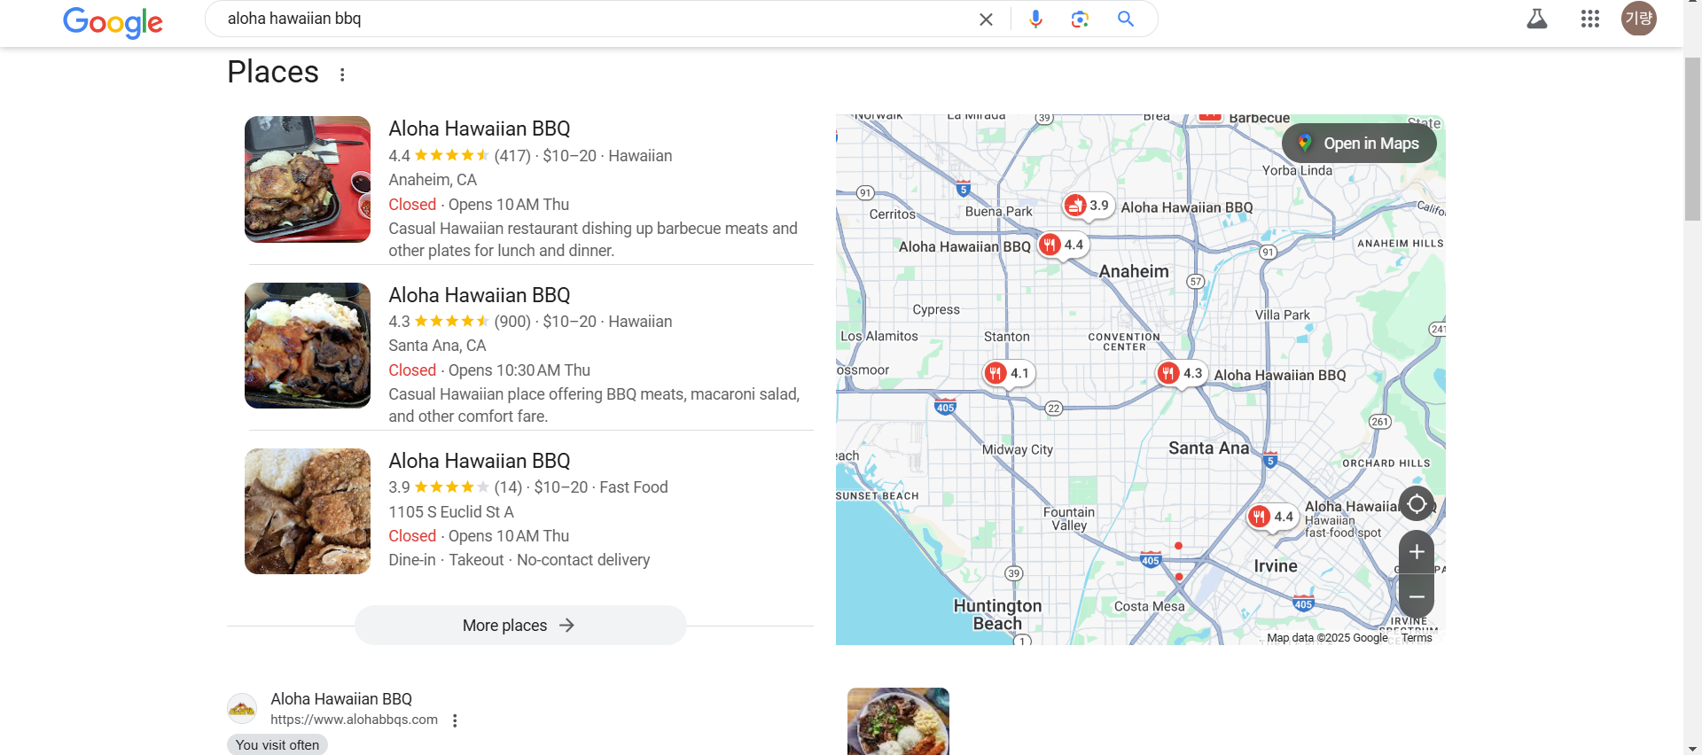Viewport: 1702px width, 755px height.
Task: Open the Google account avatar
Action: point(1639,19)
